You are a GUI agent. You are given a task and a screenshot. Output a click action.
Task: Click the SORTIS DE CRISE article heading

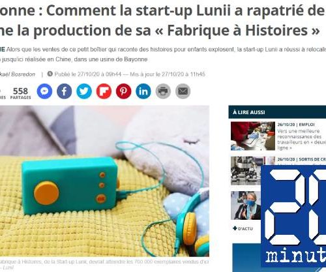tap(302, 159)
